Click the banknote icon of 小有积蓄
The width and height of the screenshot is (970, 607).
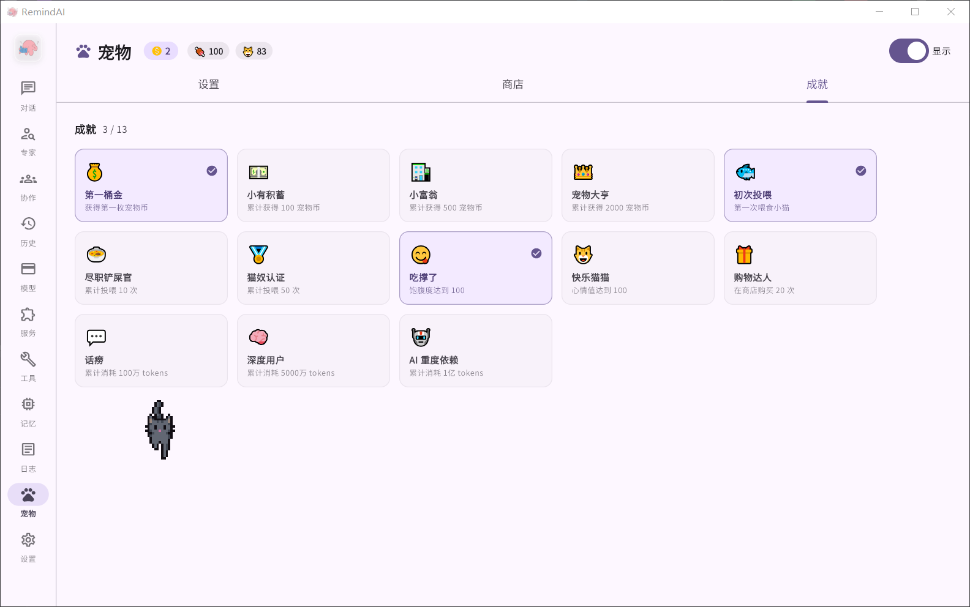click(258, 173)
